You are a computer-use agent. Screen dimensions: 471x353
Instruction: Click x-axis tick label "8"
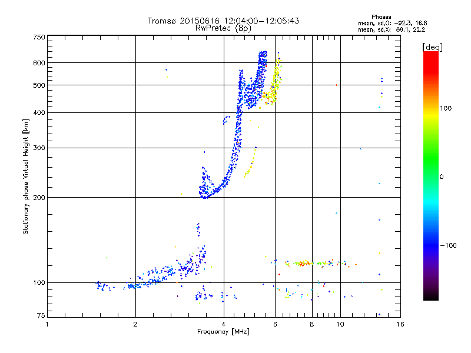click(312, 324)
